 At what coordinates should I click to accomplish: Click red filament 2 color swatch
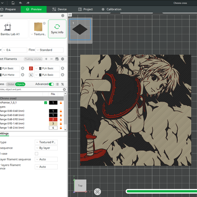tap(31, 68)
